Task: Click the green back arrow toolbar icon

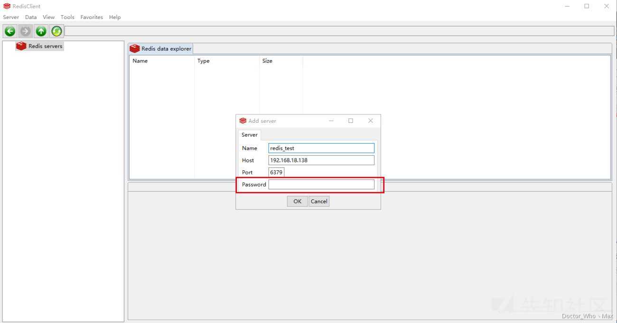Action: 10,31
